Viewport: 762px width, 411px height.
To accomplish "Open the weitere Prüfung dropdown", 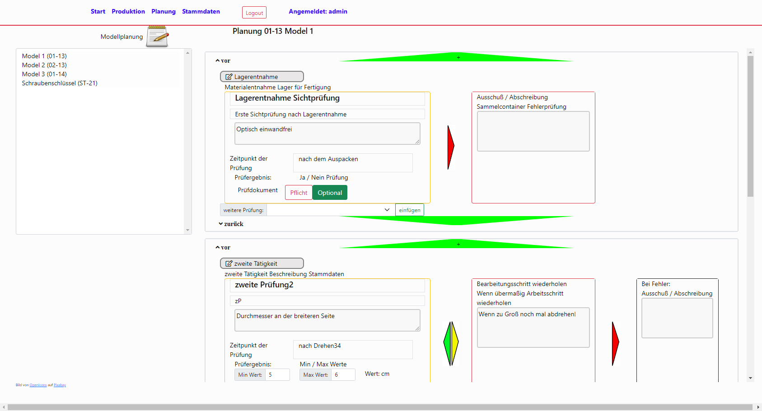I will (x=330, y=210).
